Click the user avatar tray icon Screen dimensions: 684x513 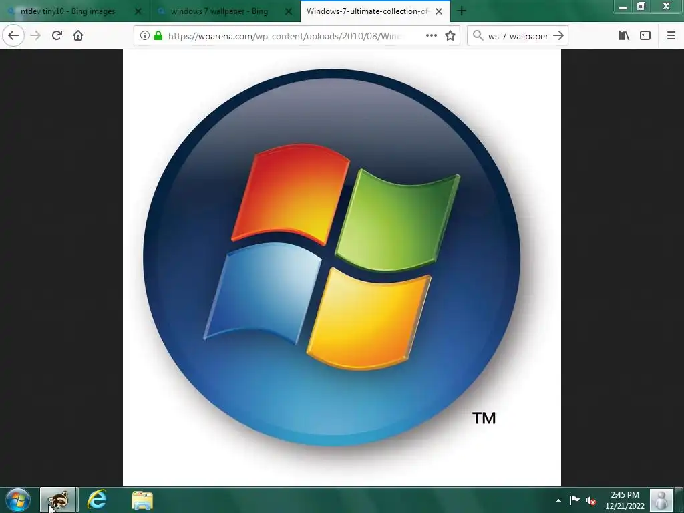(661, 500)
